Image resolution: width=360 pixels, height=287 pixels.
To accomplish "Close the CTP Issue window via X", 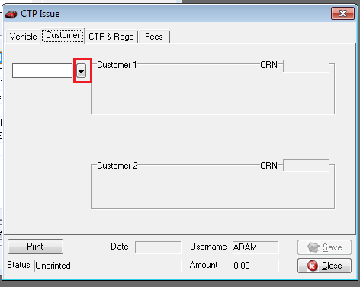I will click(342, 13).
